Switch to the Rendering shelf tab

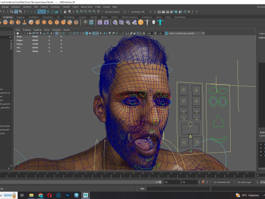(x=47, y=17)
